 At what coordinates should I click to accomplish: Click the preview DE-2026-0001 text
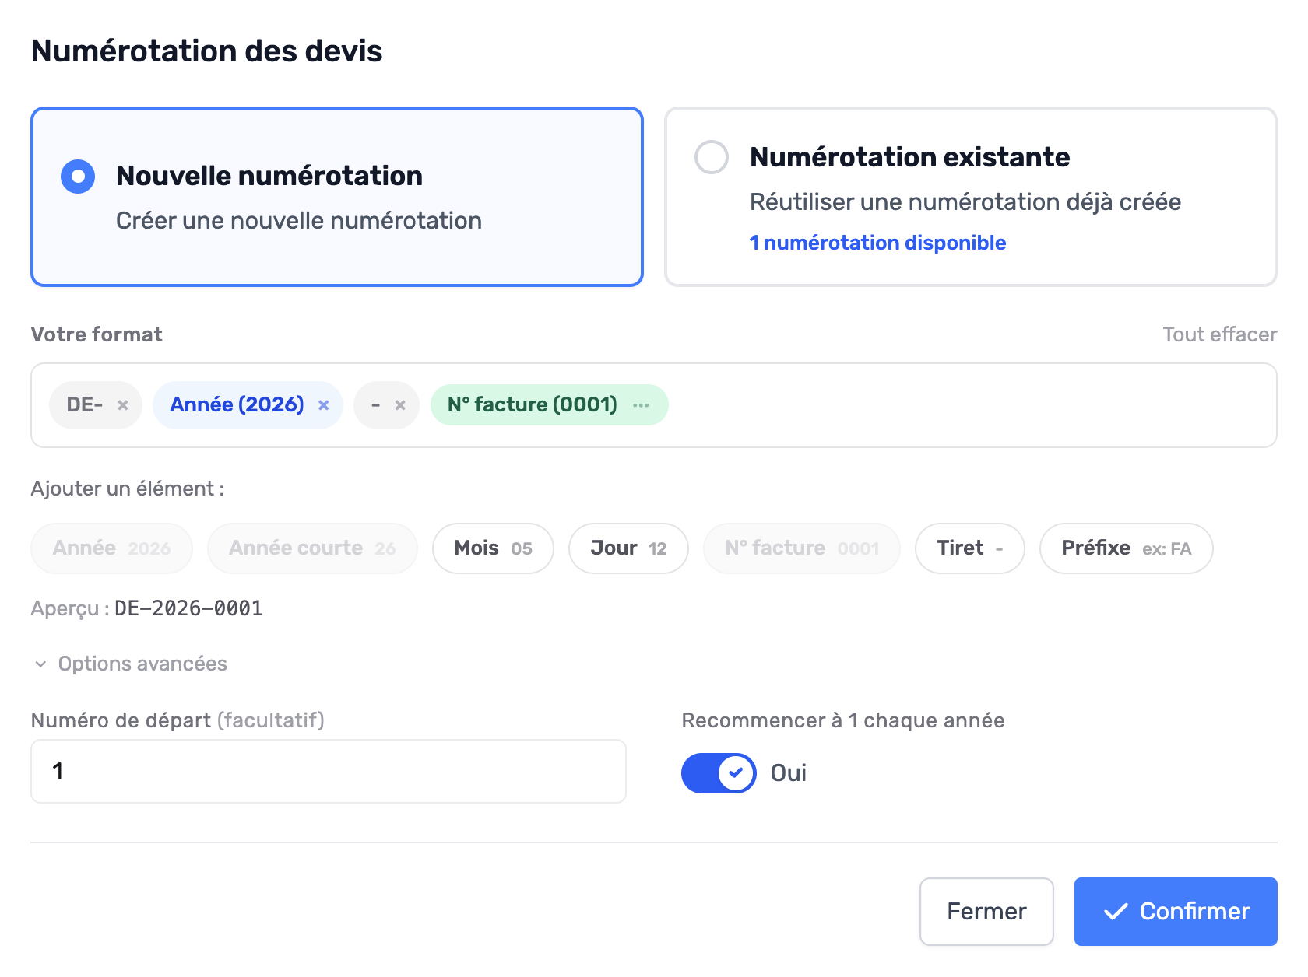point(188,608)
